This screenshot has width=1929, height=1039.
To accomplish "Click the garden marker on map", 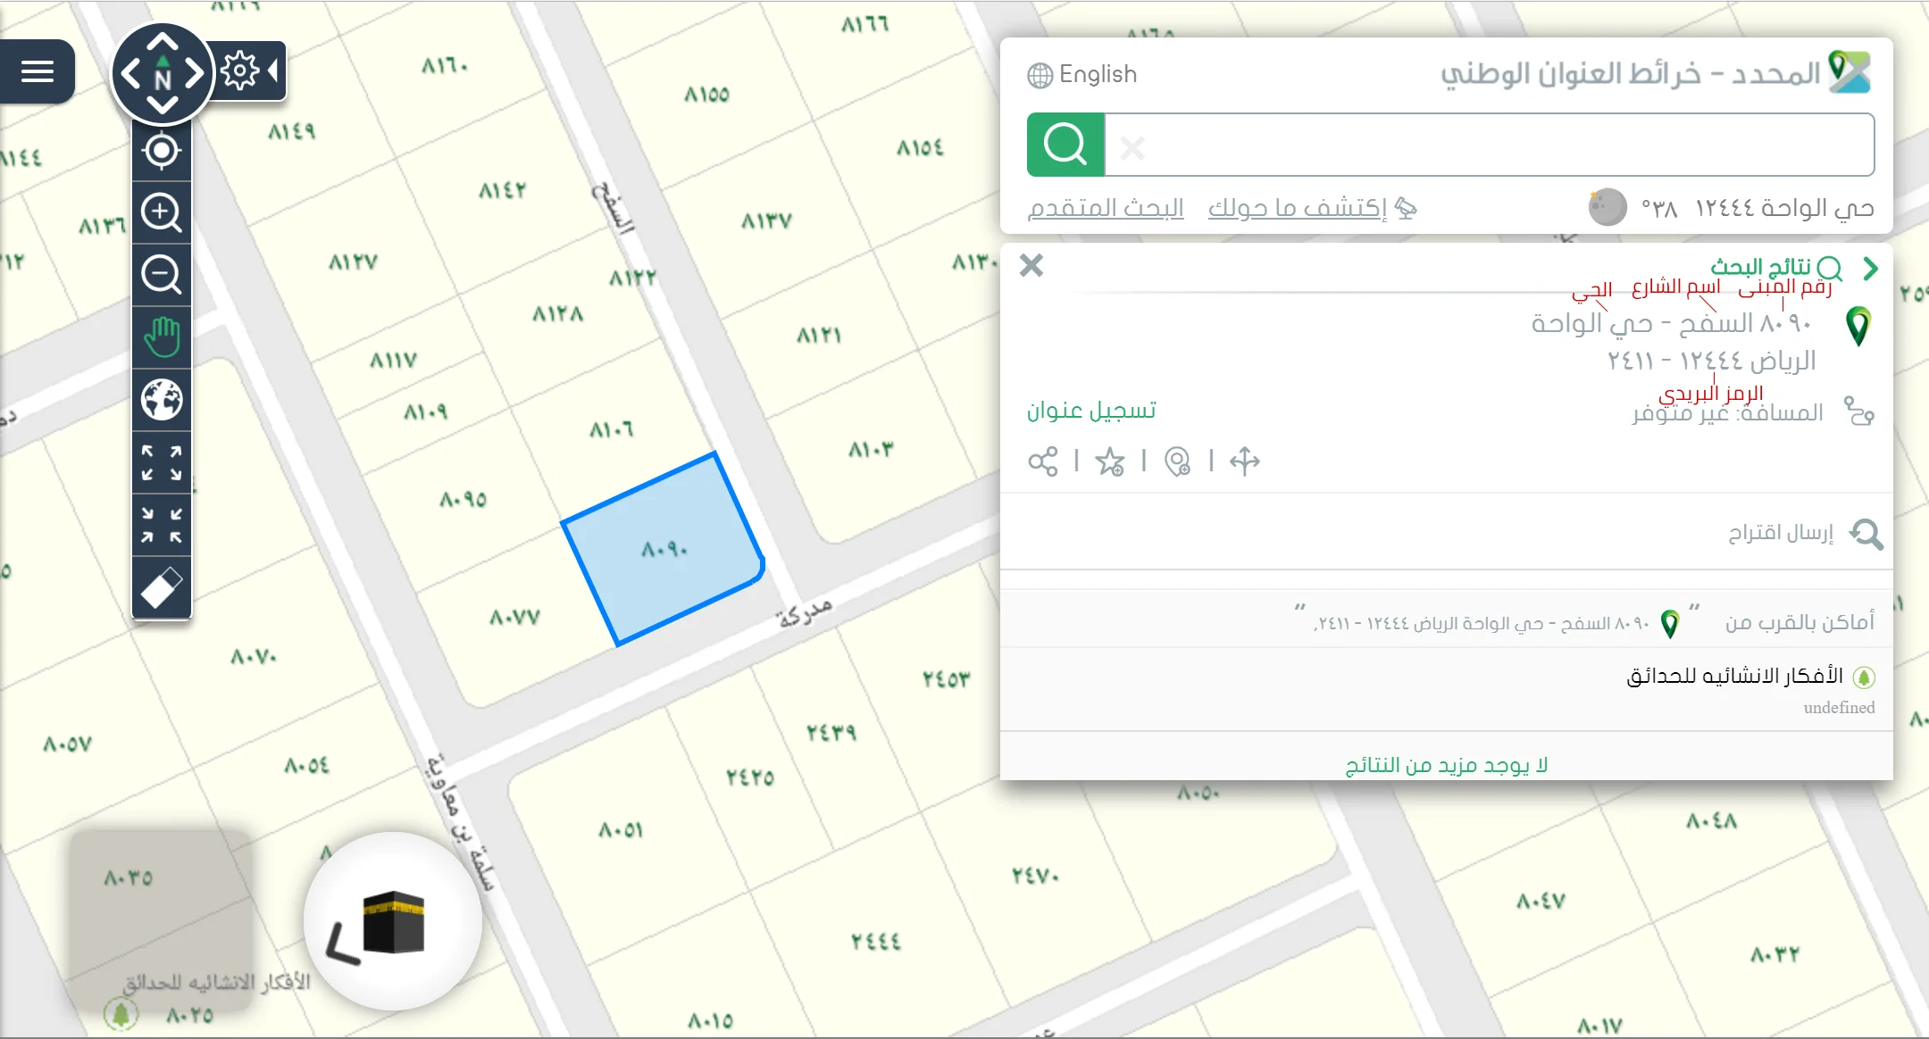I will pos(121,1013).
